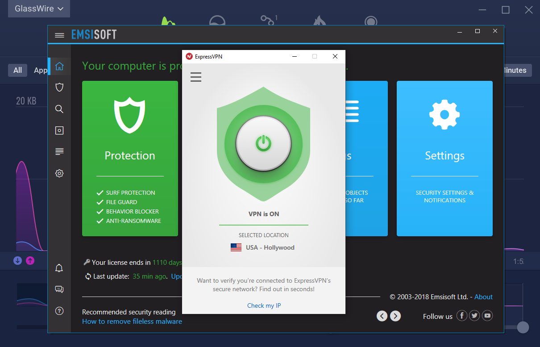Minimize the ExpressVPN window
This screenshot has width=540, height=347.
(295, 56)
